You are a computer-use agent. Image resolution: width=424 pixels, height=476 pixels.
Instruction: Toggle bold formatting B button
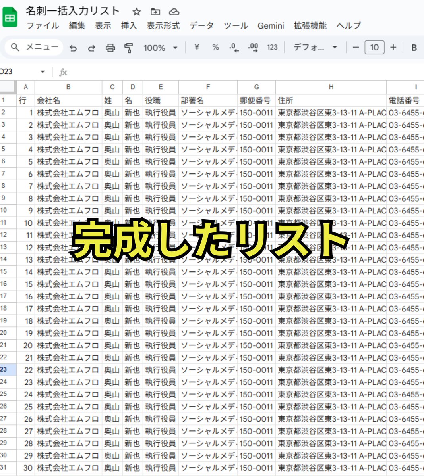click(x=414, y=47)
